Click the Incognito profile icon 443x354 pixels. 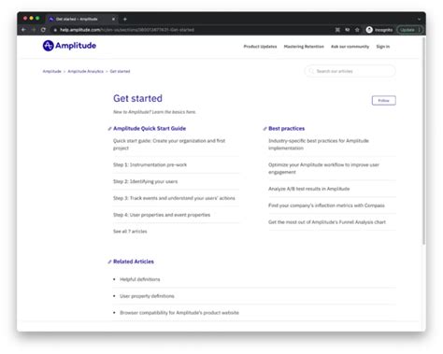(x=369, y=30)
